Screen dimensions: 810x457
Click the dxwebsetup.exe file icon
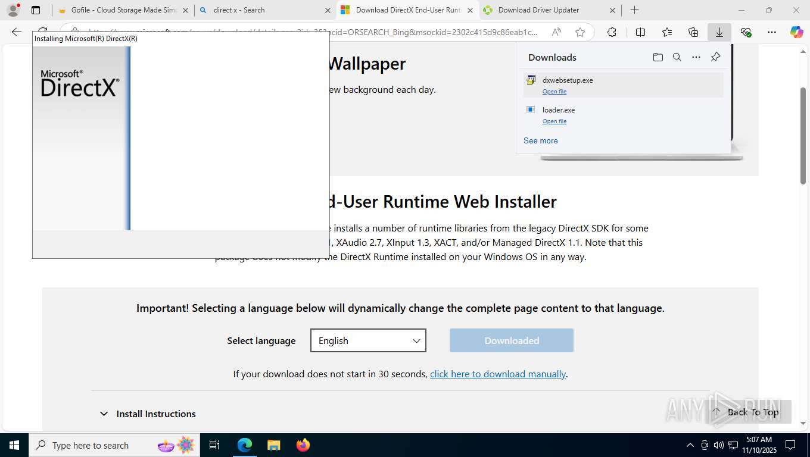pos(531,80)
